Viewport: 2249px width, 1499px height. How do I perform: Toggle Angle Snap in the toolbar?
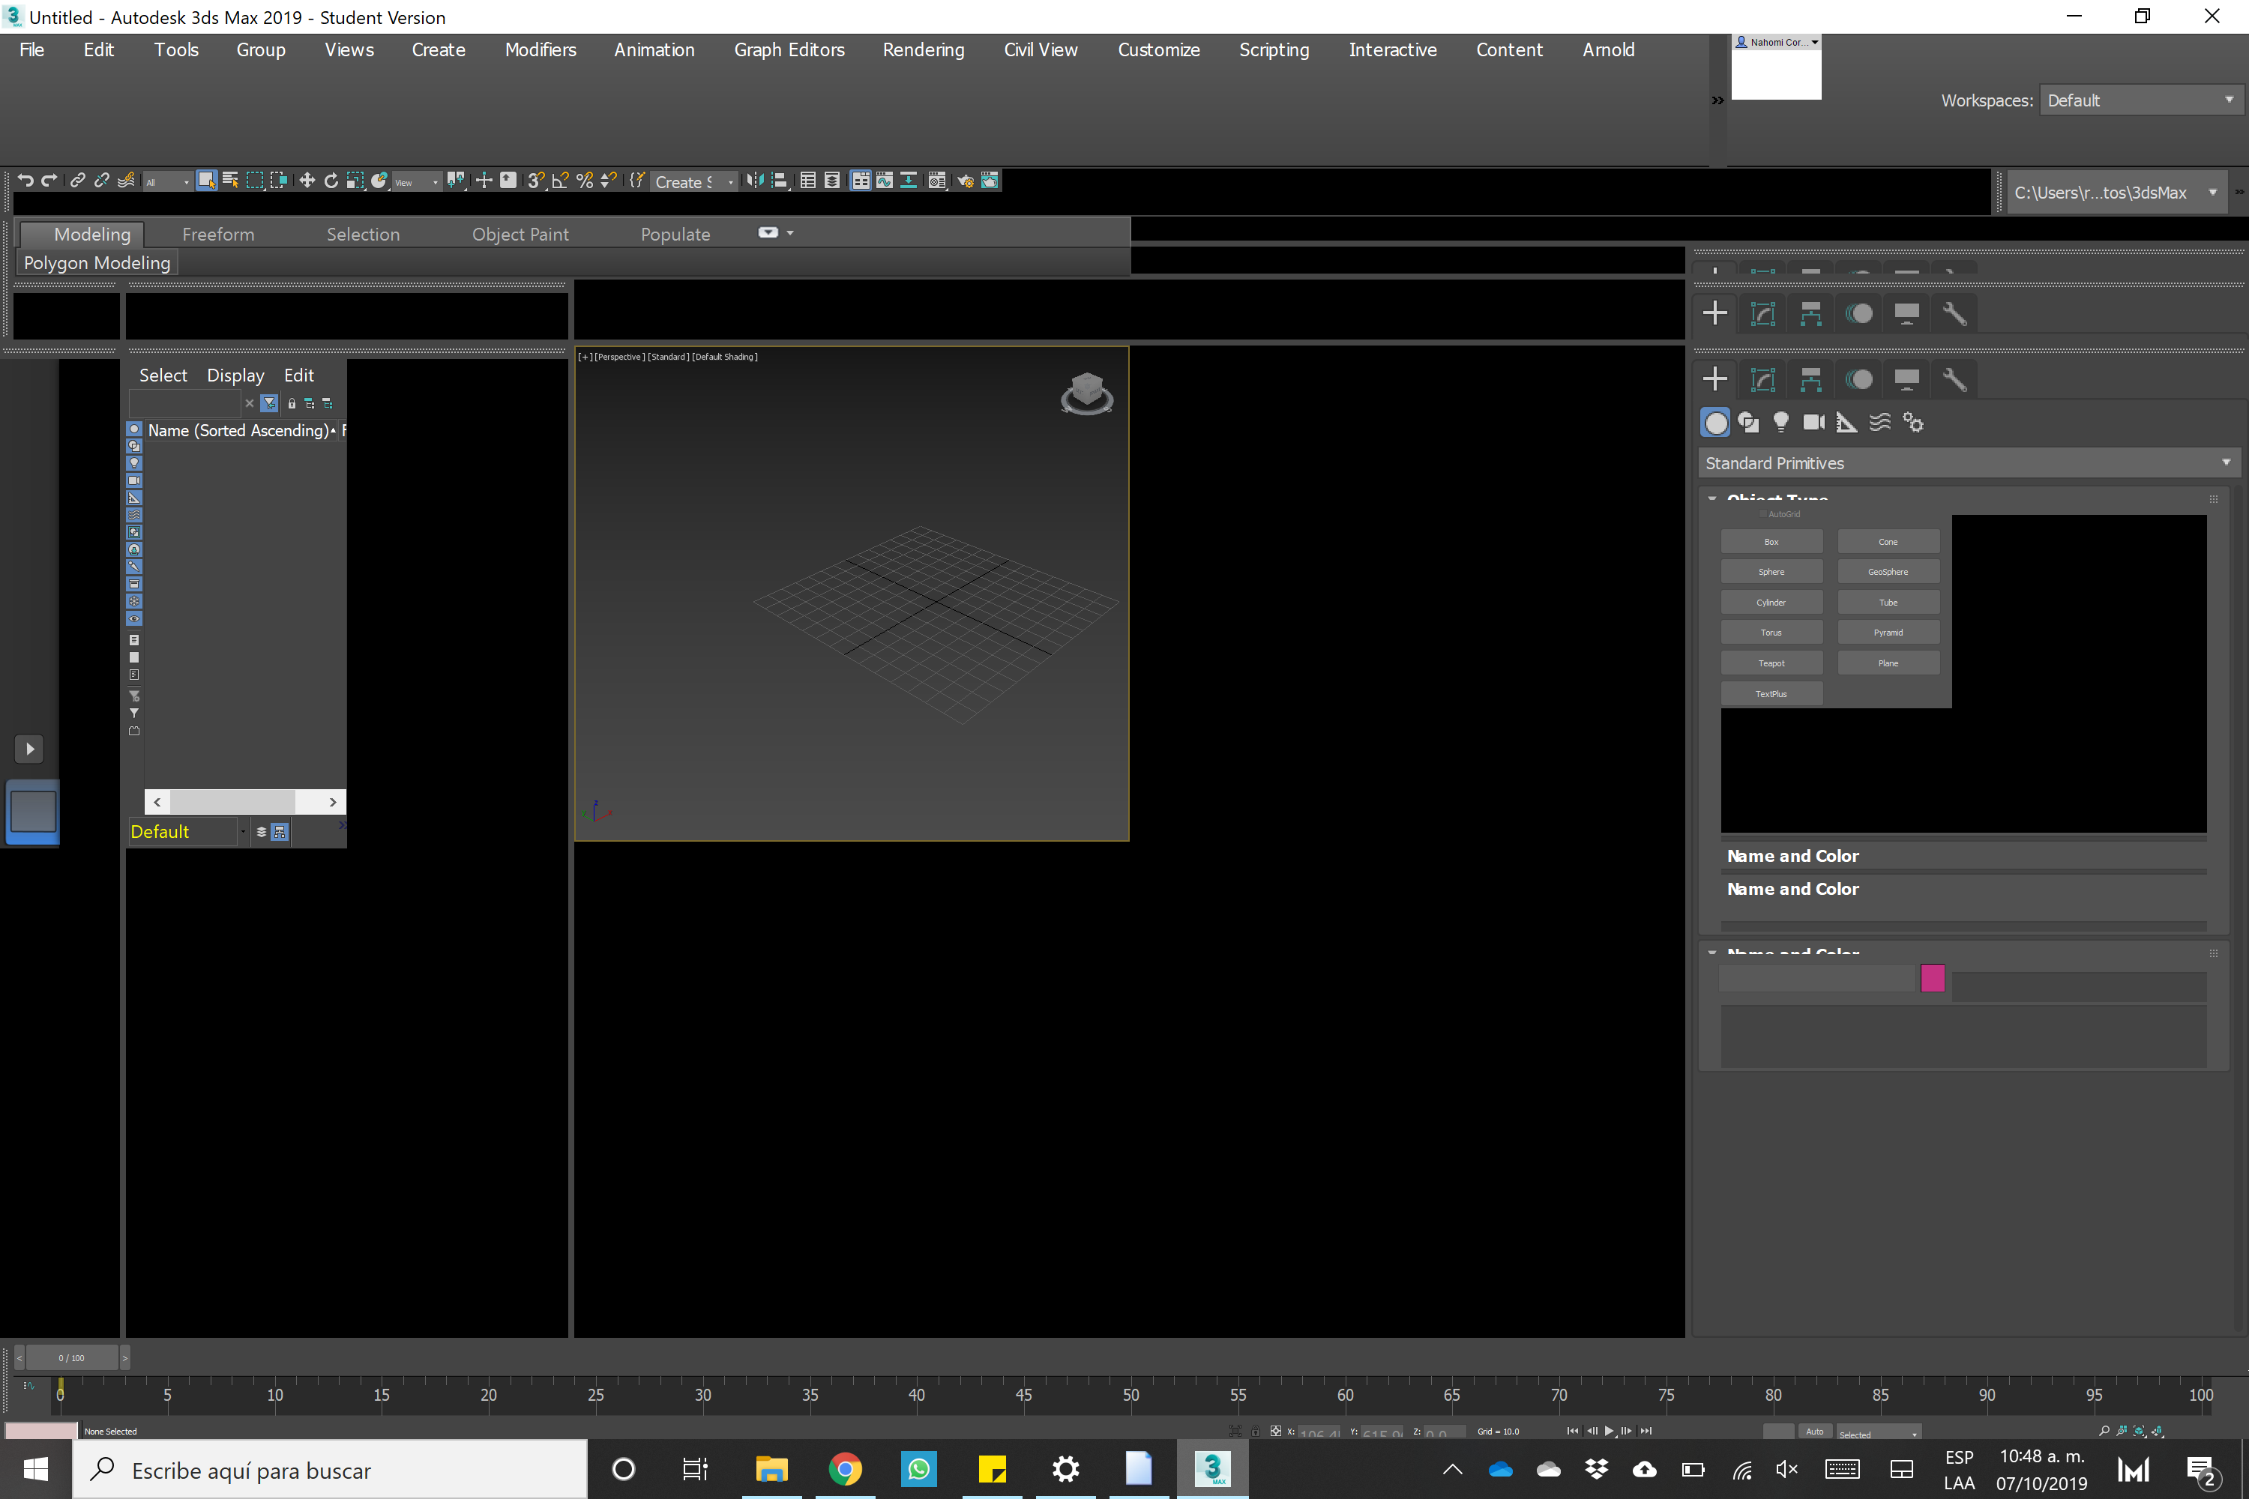560,181
